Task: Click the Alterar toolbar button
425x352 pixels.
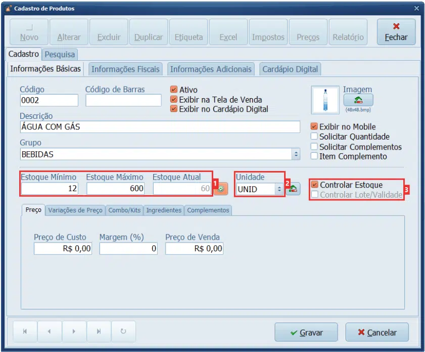Action: pos(69,32)
